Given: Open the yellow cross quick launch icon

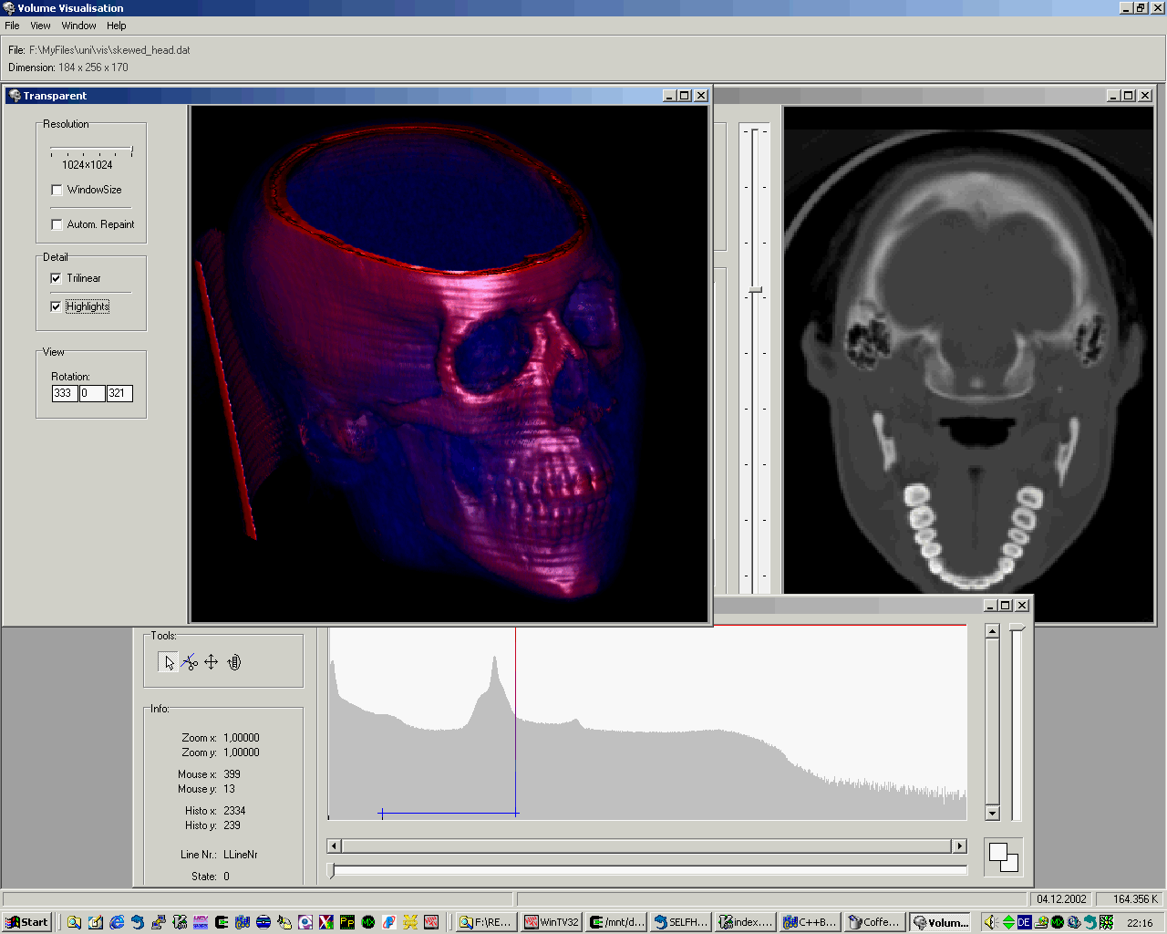Looking at the screenshot, I should 409,922.
